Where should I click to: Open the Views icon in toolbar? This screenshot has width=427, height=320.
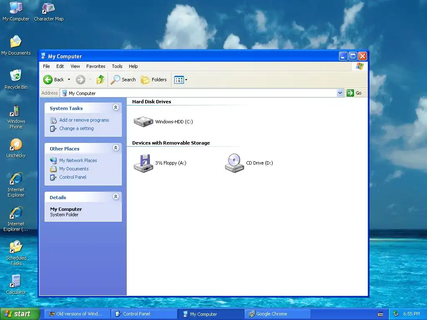click(x=179, y=80)
